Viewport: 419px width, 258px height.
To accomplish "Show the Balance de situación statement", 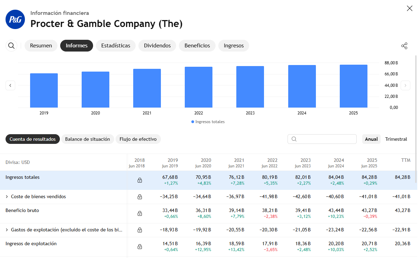I will 88,139.
